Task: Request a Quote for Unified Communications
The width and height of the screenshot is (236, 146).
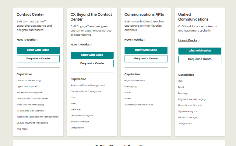Action: click(x=200, y=59)
